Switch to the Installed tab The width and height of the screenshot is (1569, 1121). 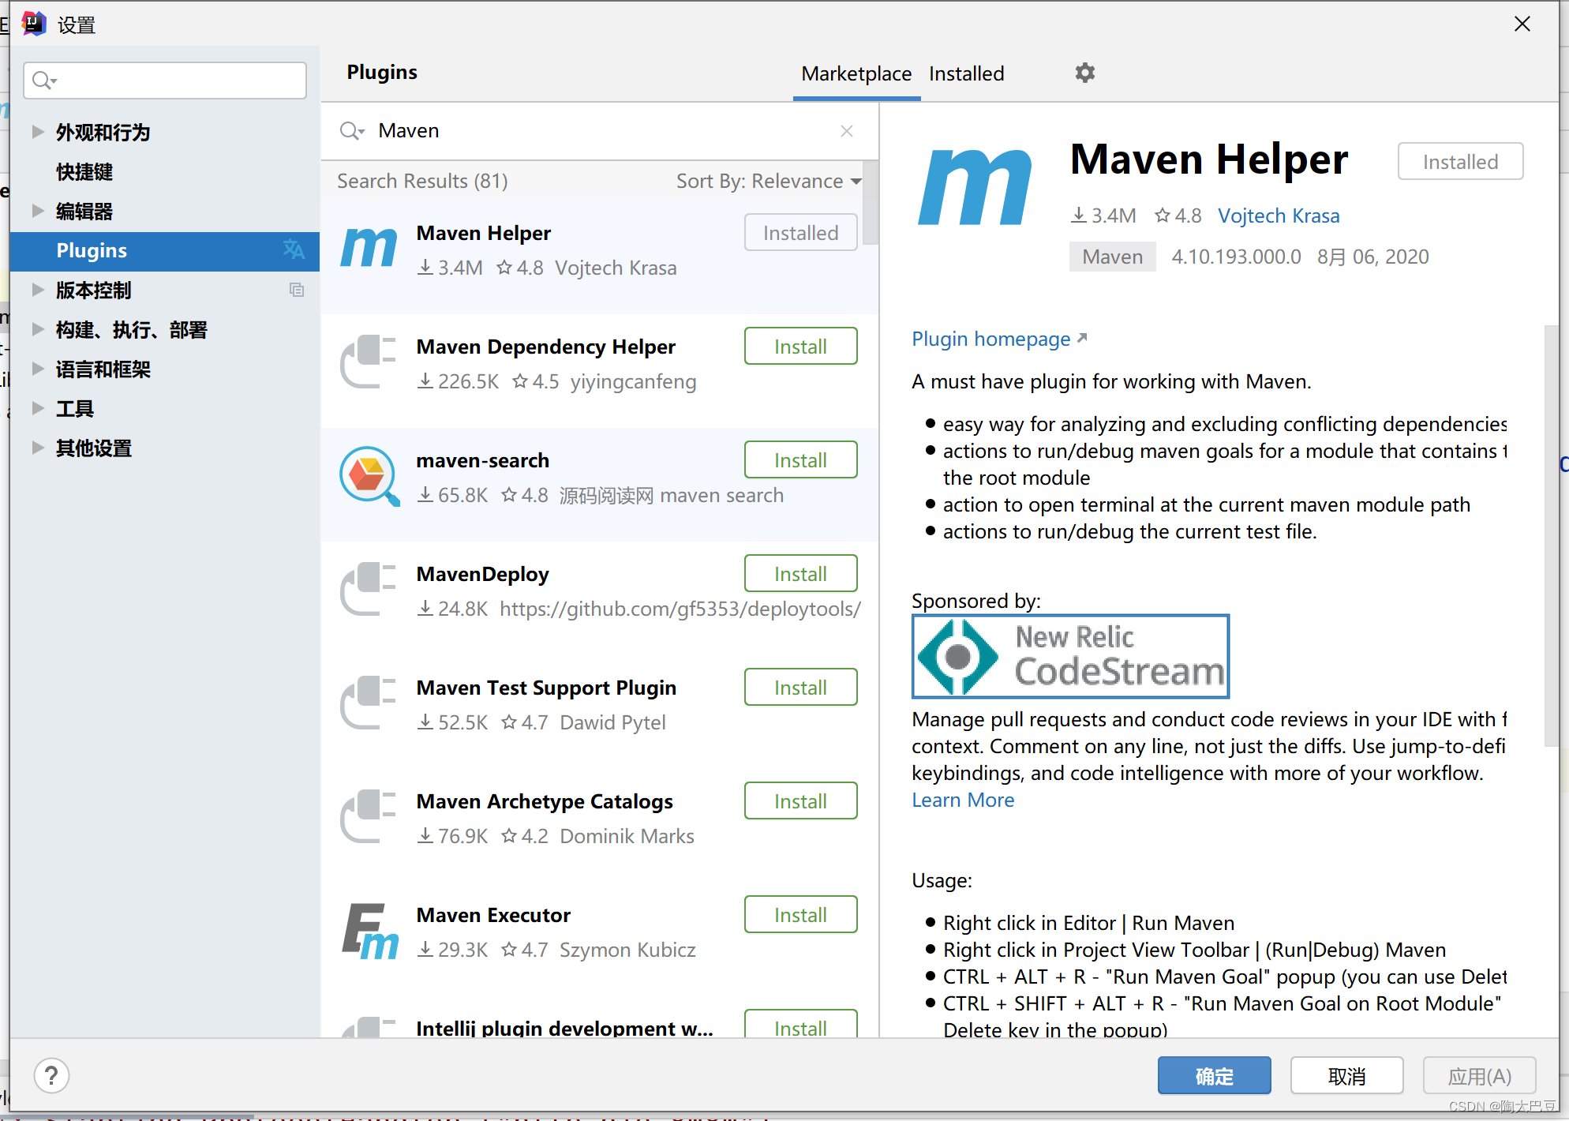(966, 74)
